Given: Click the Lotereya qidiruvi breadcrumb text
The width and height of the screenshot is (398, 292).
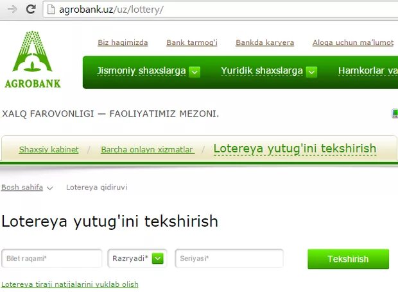Looking at the screenshot, I should pyautogui.click(x=96, y=188).
